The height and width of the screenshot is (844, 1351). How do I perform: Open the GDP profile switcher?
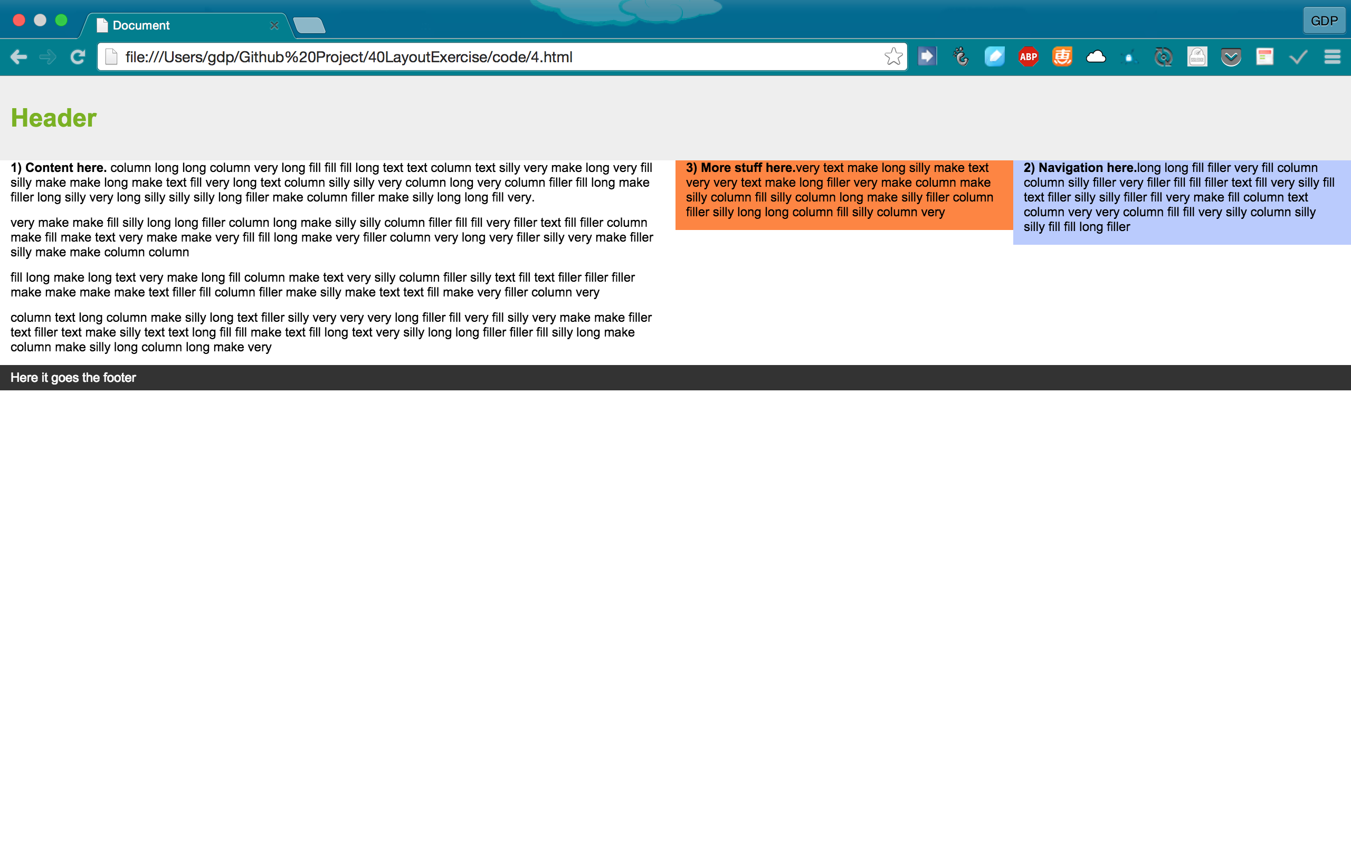tap(1324, 21)
